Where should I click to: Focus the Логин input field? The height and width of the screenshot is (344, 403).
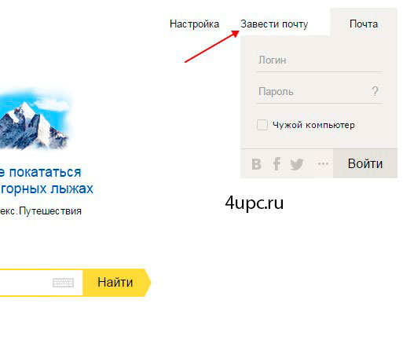point(319,60)
